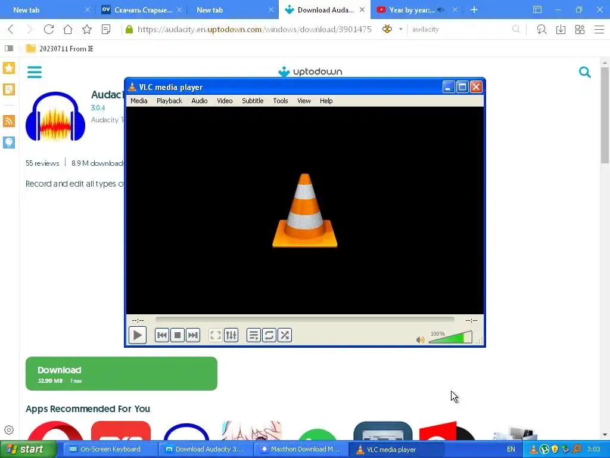Screen dimensions: 610x458
Task: Go to the browser home page
Action: pos(68,29)
